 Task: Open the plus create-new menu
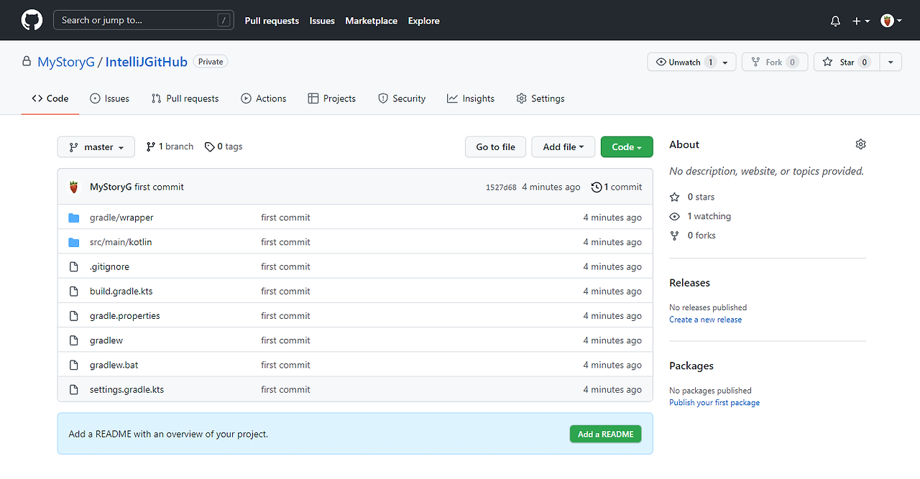[861, 21]
